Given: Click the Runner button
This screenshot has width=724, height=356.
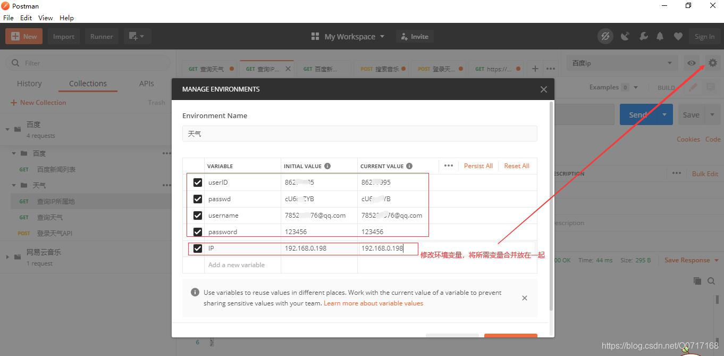Looking at the screenshot, I should click(x=101, y=36).
